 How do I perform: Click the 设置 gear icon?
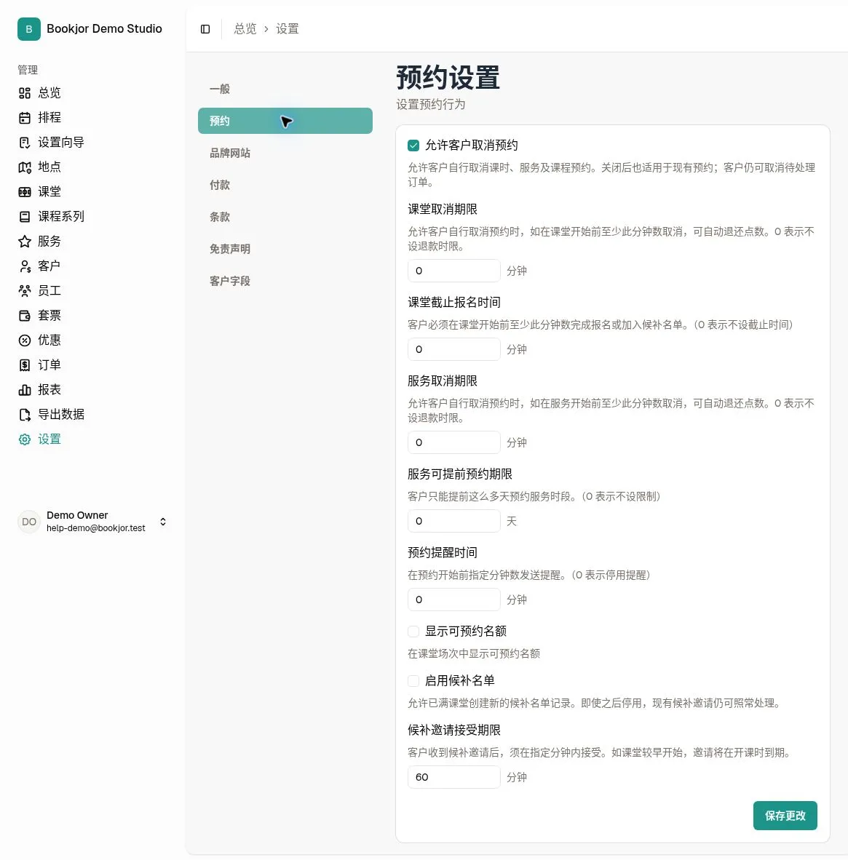tap(25, 439)
